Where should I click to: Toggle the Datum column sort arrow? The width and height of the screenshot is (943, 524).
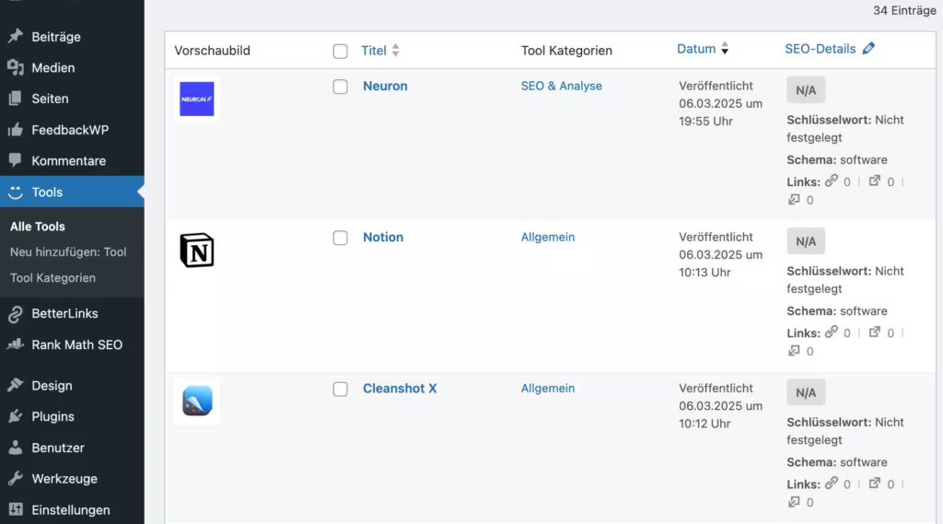[725, 50]
